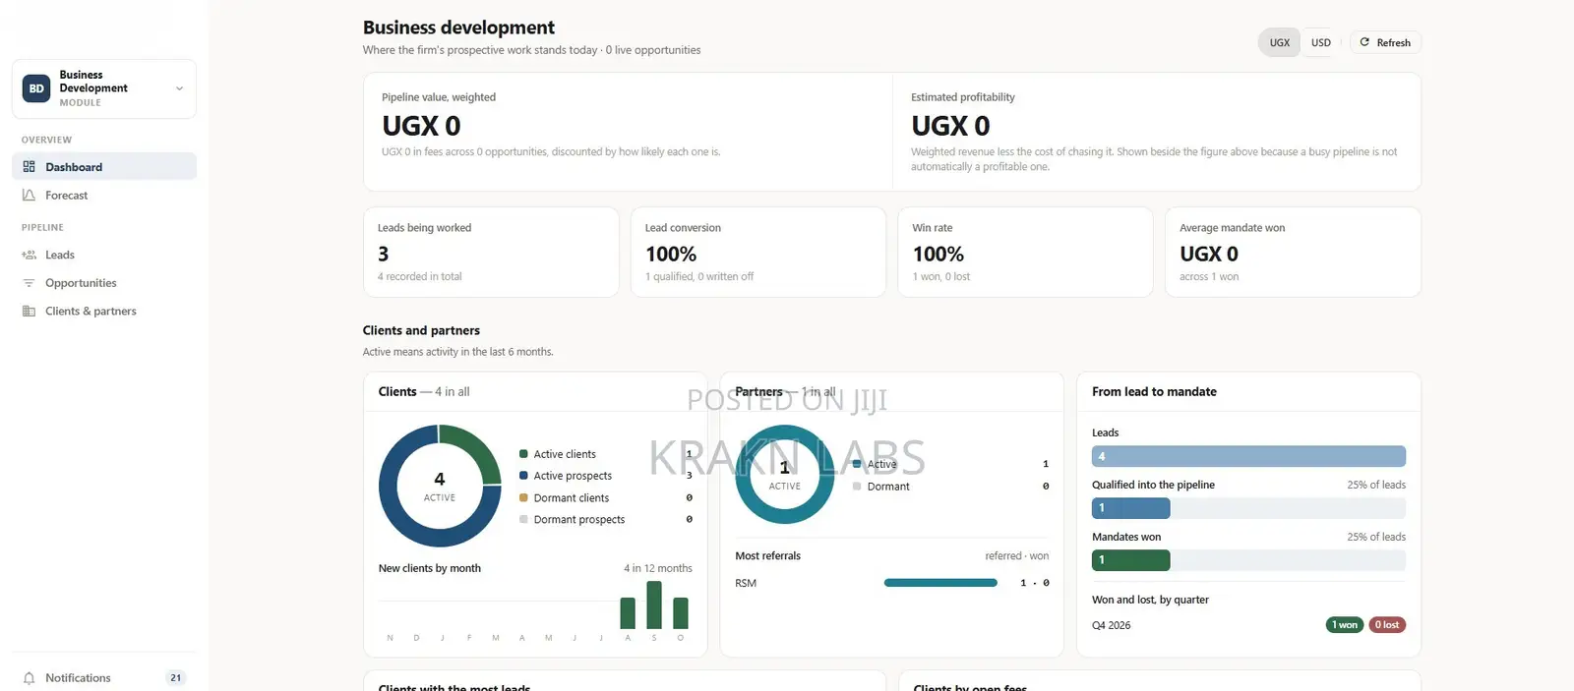Click the BD module logo badge
The image size is (1574, 691).
coord(36,88)
